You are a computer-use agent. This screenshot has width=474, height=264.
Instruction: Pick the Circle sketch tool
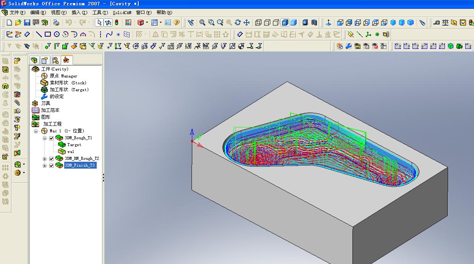(57, 34)
